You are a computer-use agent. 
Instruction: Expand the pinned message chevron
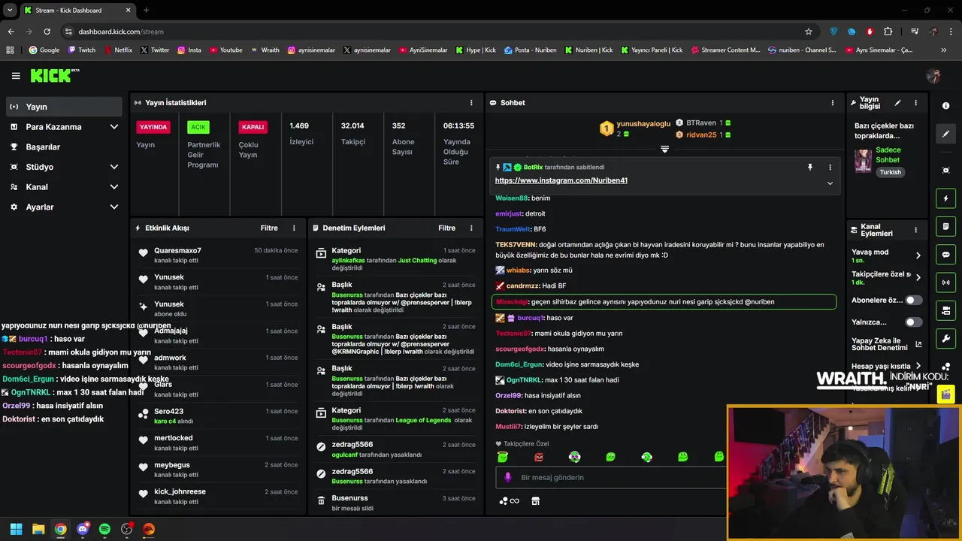point(830,183)
